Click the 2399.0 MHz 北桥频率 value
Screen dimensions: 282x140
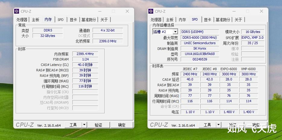click(108, 41)
